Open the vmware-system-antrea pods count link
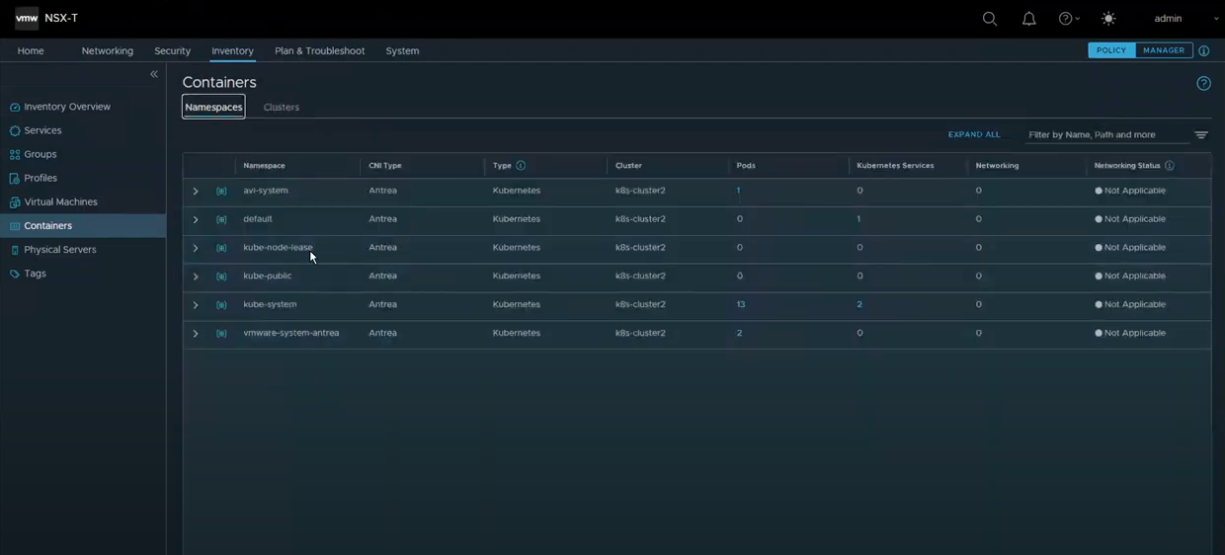This screenshot has height=555, width=1225. point(739,333)
